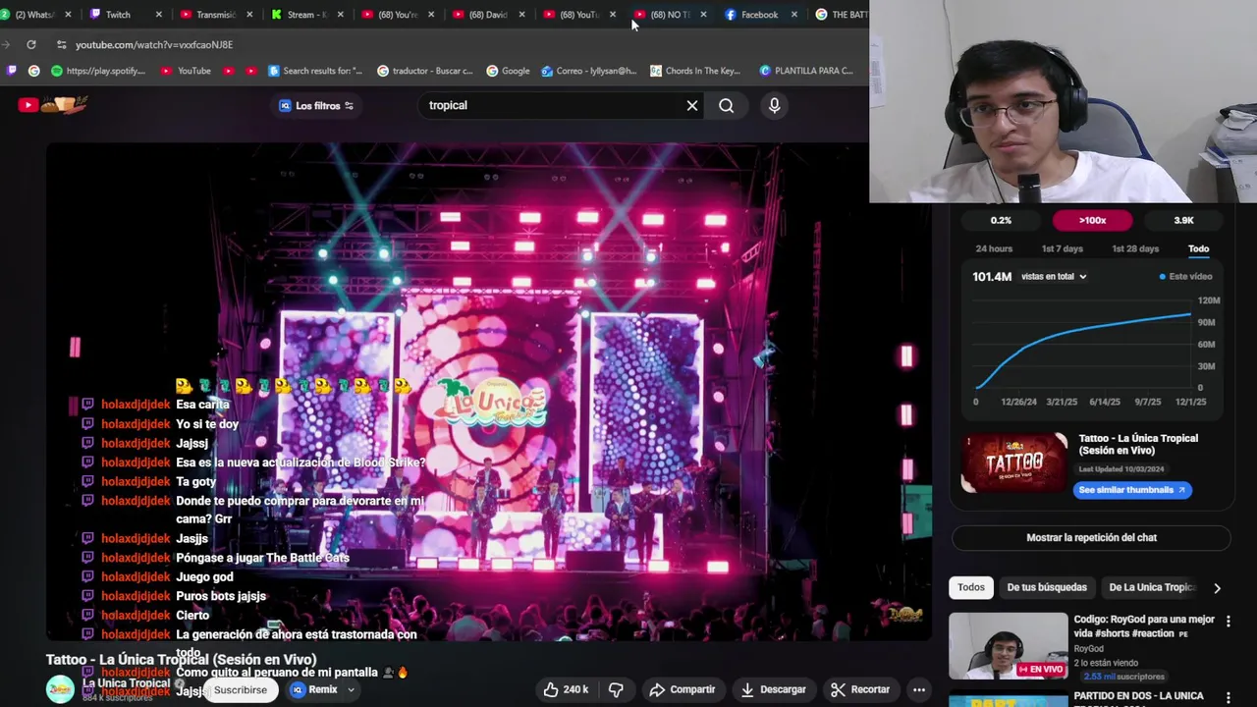Switch to the WhatsApp tab
Screen dimensions: 1257x707
(x=34, y=15)
